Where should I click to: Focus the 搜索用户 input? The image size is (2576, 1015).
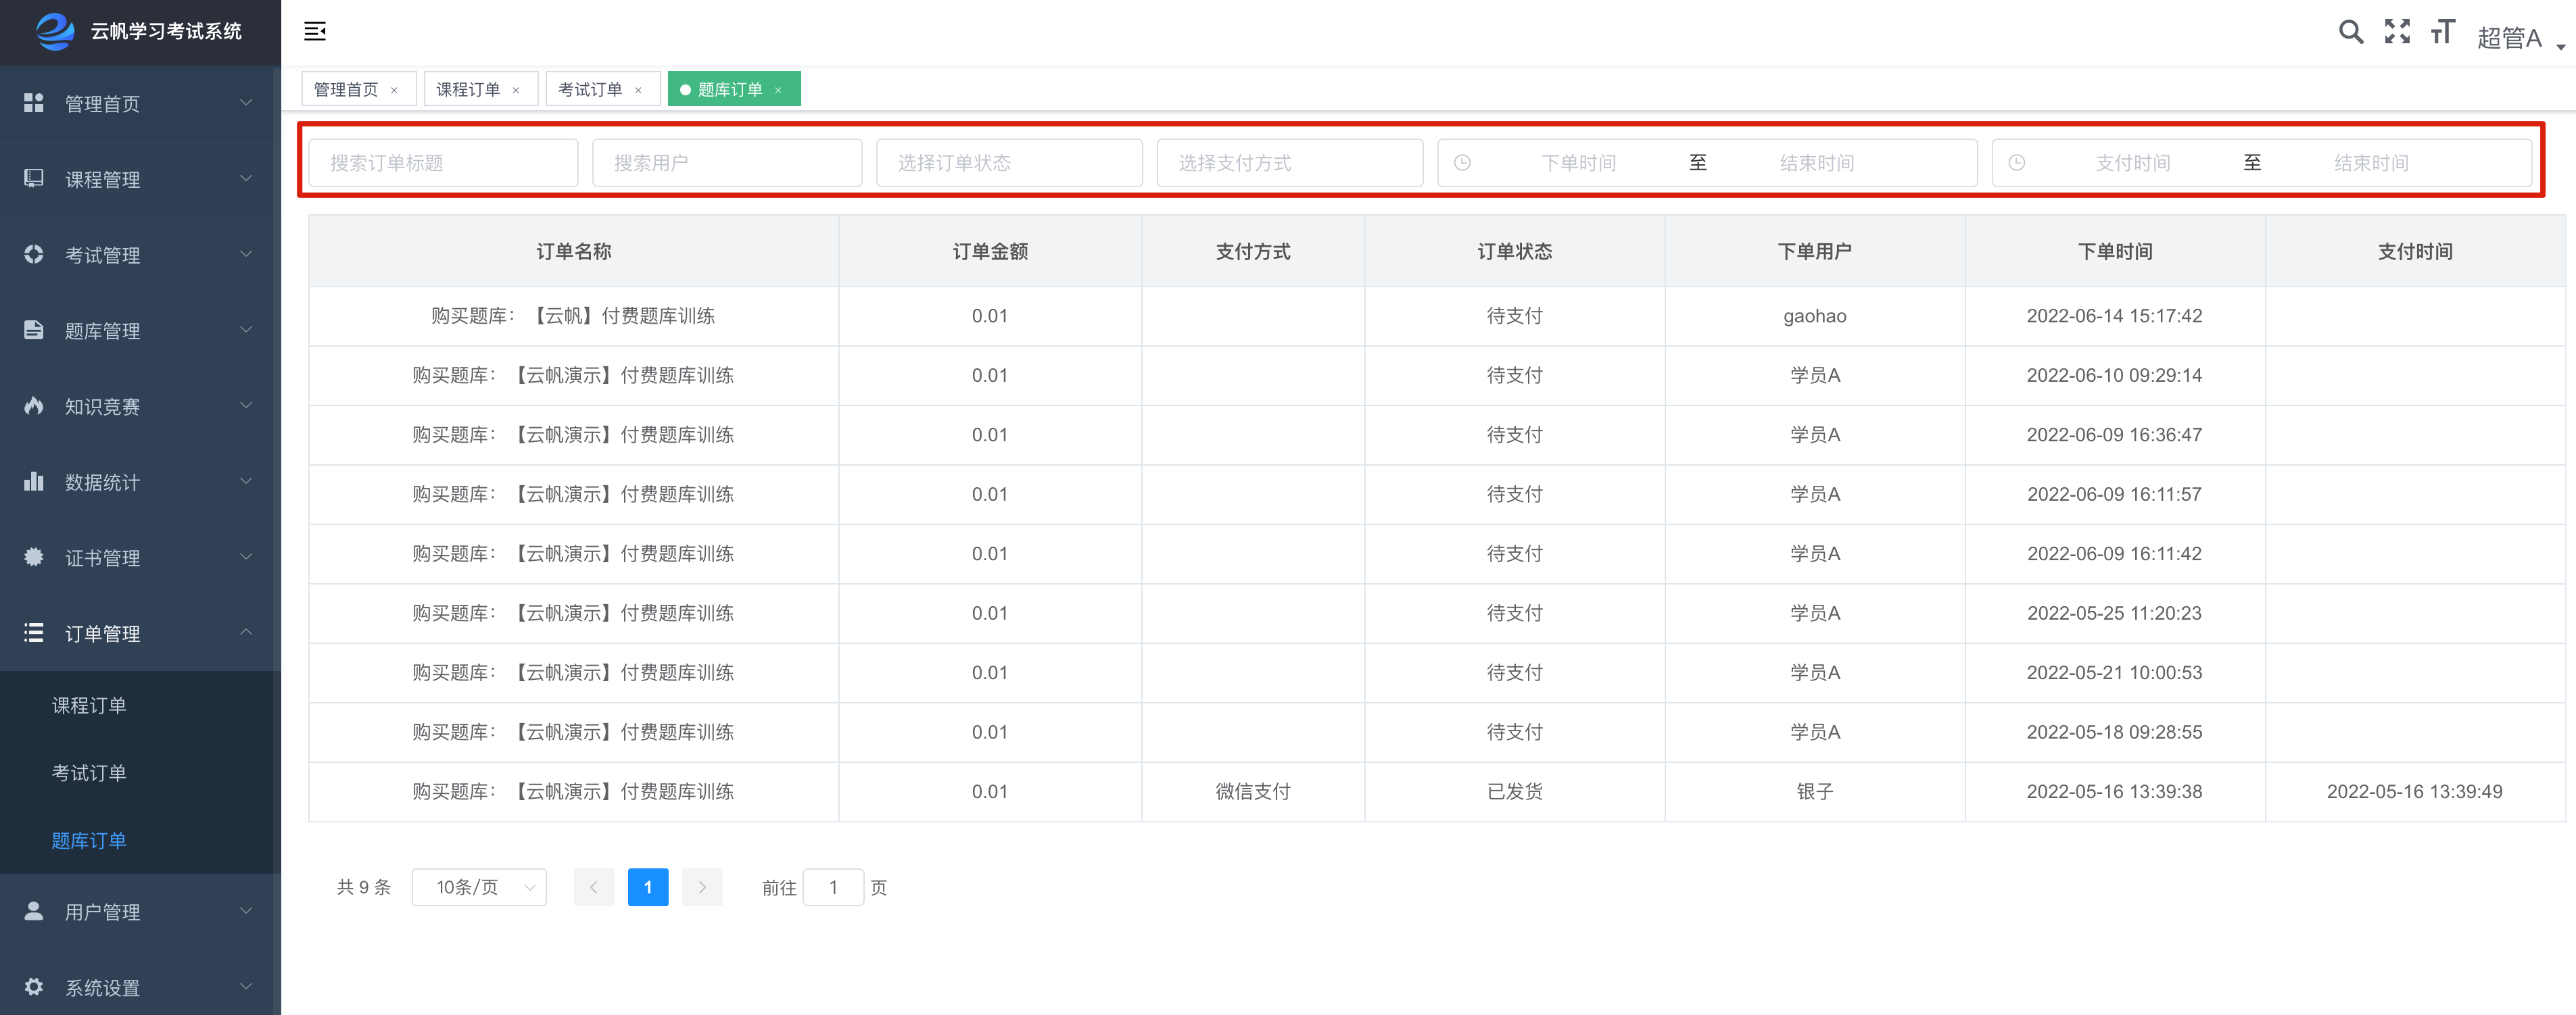(x=727, y=163)
